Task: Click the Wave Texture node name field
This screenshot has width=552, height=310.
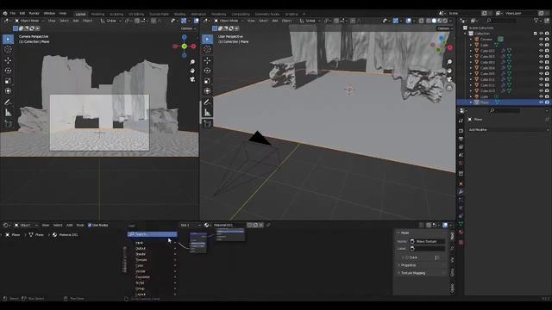Action: (x=428, y=241)
